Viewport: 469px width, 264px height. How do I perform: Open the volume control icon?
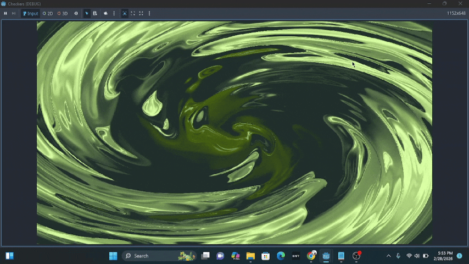click(x=417, y=256)
